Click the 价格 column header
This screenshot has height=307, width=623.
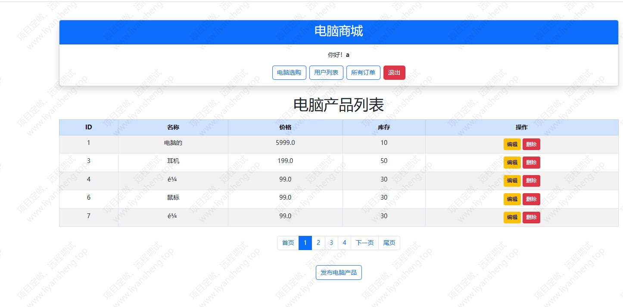click(x=285, y=127)
